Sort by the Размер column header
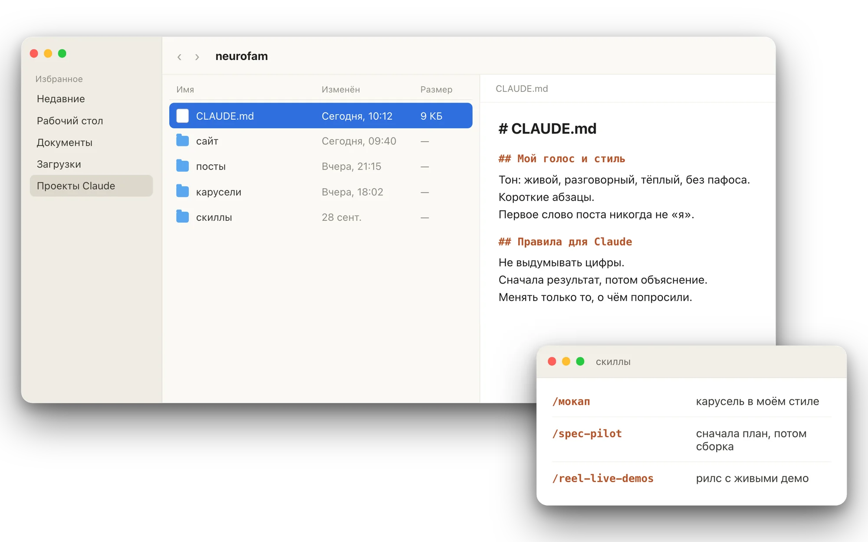868x542 pixels. 436,89
